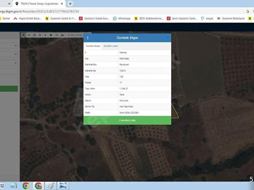
Task: Click the second sidebar text input field
Action: (9, 80)
